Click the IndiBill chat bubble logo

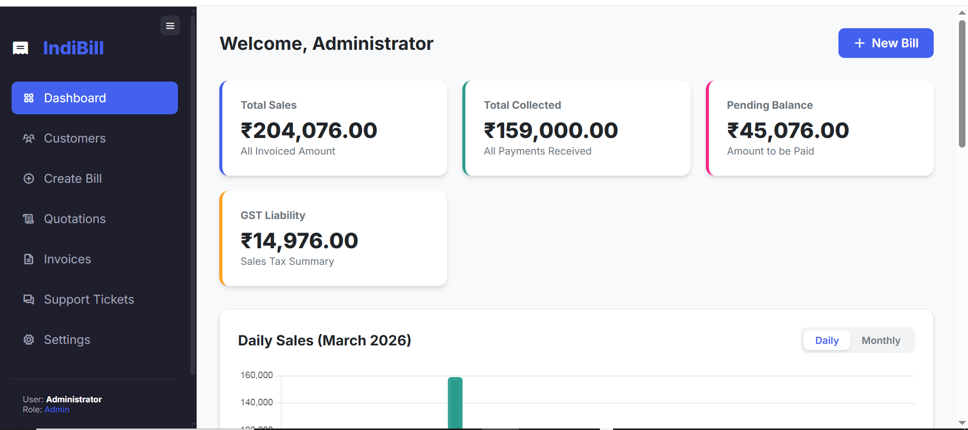pos(20,48)
